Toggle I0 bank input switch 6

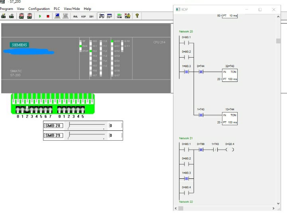coord(45,110)
